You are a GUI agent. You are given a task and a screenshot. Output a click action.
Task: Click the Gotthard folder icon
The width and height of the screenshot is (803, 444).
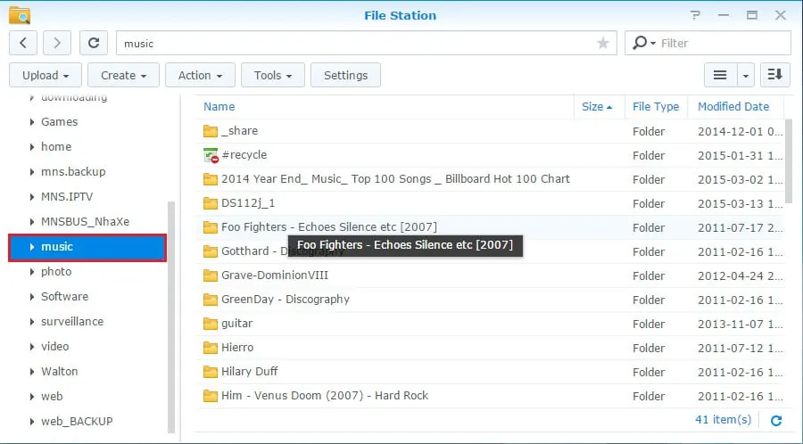[210, 251]
